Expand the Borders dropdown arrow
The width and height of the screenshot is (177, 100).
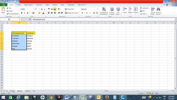pos(35,13)
